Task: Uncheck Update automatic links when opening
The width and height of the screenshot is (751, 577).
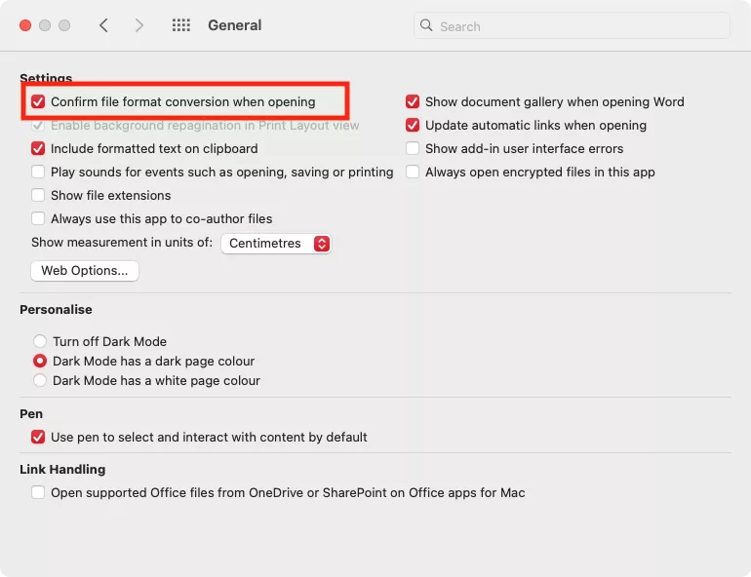Action: click(413, 125)
